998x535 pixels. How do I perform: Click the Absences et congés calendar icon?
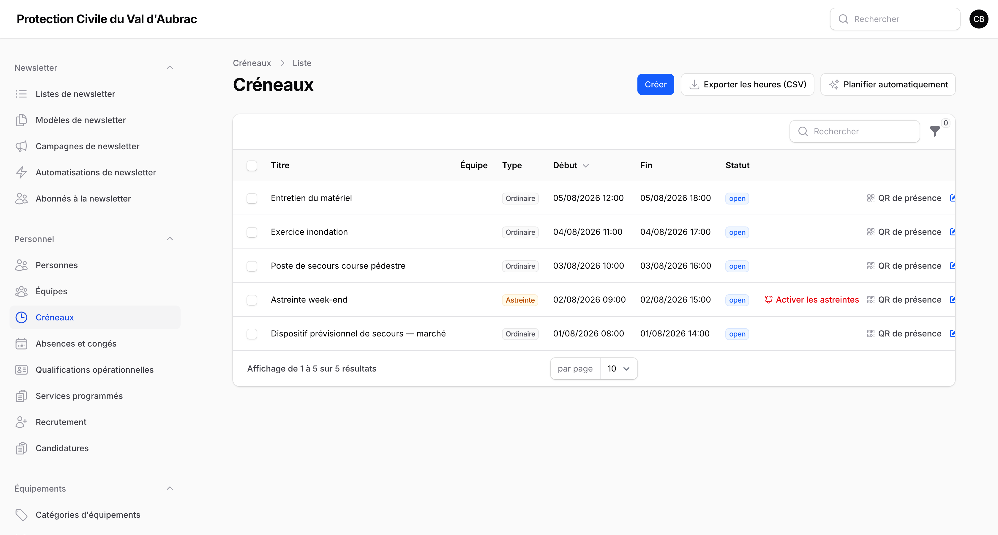[x=21, y=344]
